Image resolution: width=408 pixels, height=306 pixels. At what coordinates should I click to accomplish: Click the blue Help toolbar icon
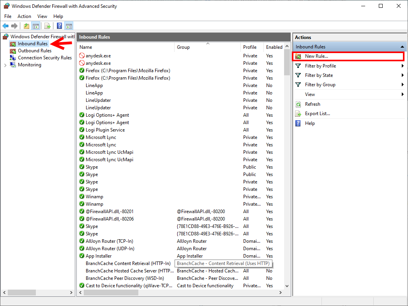[59, 26]
